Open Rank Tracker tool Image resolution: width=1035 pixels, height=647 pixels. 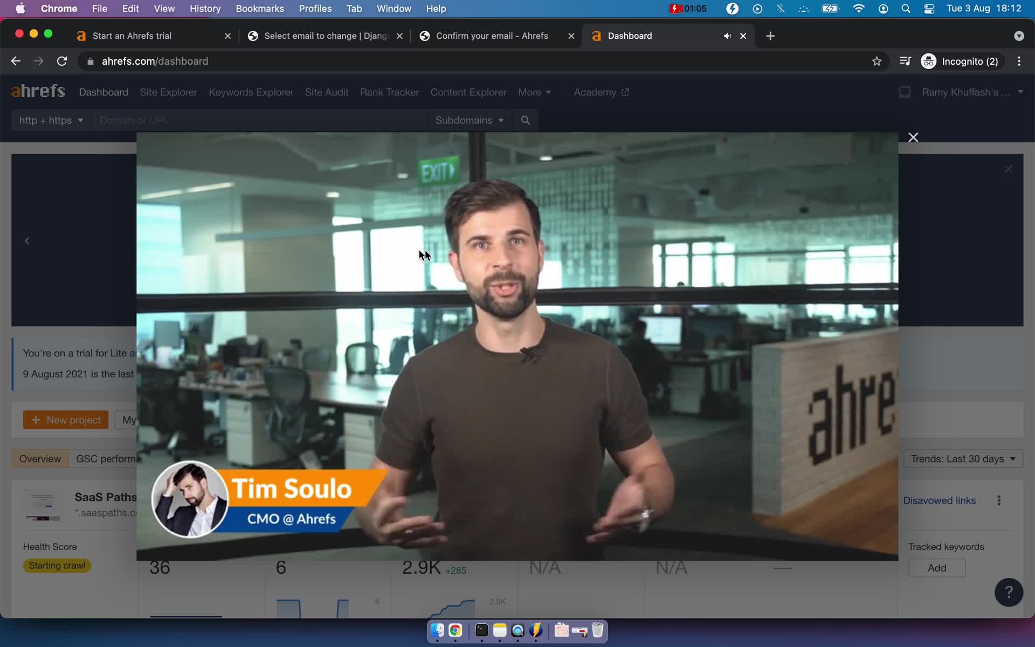[389, 92]
